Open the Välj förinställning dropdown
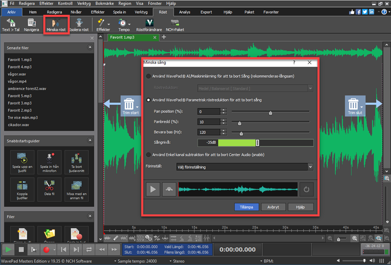This screenshot has width=391, height=265. [244, 167]
